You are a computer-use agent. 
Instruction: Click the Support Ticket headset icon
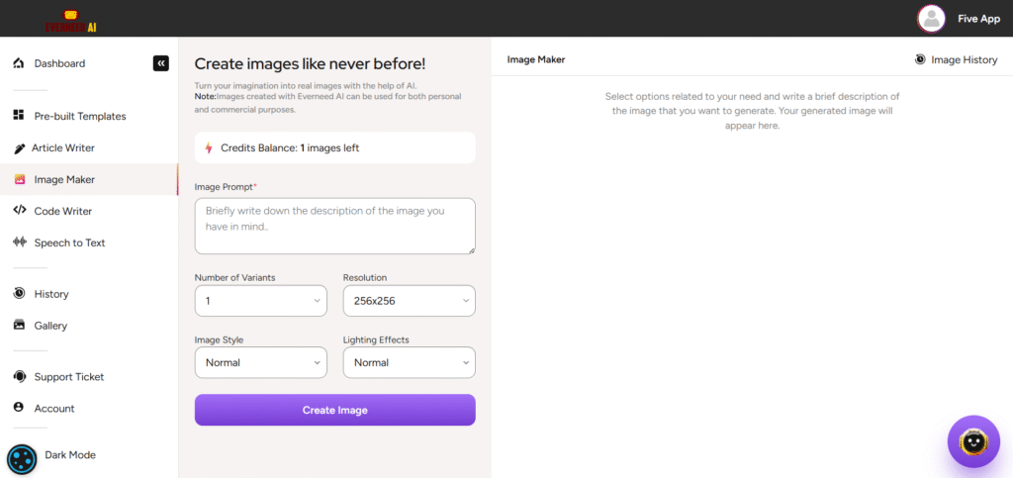point(20,376)
